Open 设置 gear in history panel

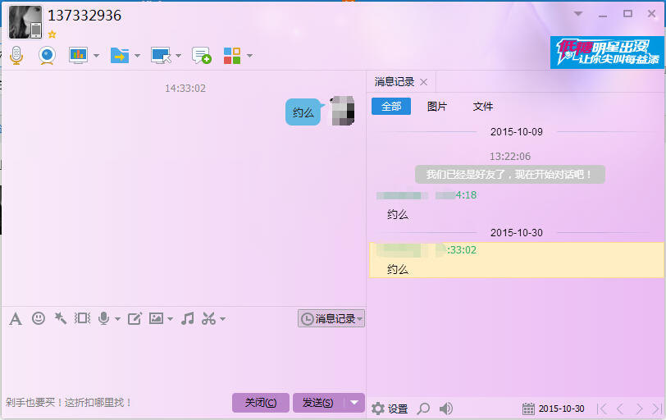(390, 409)
